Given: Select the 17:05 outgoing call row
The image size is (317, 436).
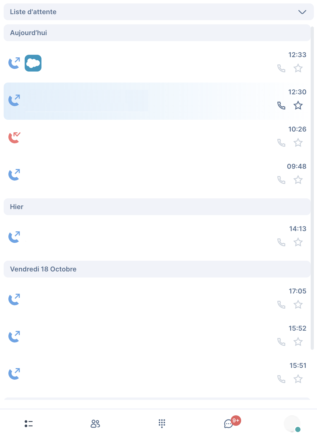Looking at the screenshot, I should pyautogui.click(x=157, y=299).
